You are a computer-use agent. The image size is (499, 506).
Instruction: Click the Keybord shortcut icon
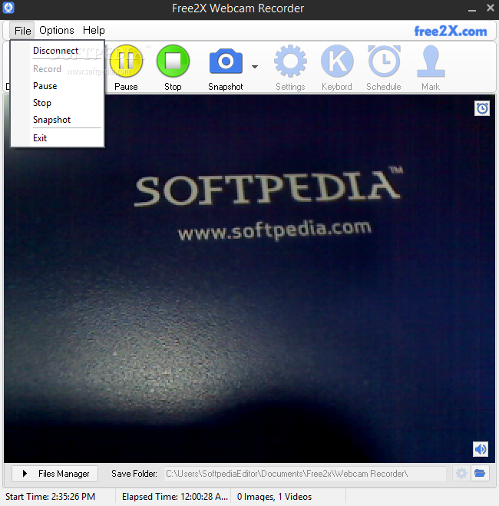coord(337,61)
